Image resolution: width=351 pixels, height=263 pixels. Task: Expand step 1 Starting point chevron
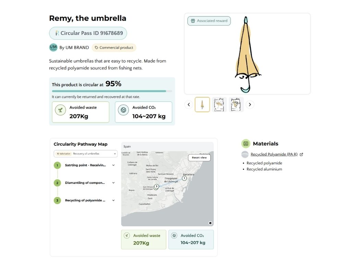pyautogui.click(x=113, y=165)
